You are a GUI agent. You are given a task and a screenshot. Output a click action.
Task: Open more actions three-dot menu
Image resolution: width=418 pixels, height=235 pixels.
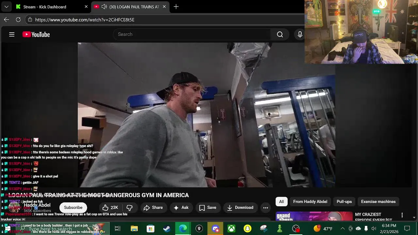coord(265,208)
